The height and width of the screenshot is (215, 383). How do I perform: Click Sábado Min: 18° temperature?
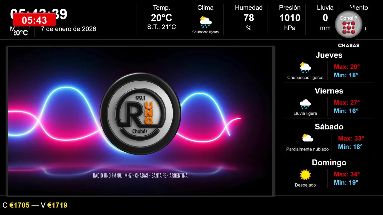click(x=350, y=147)
